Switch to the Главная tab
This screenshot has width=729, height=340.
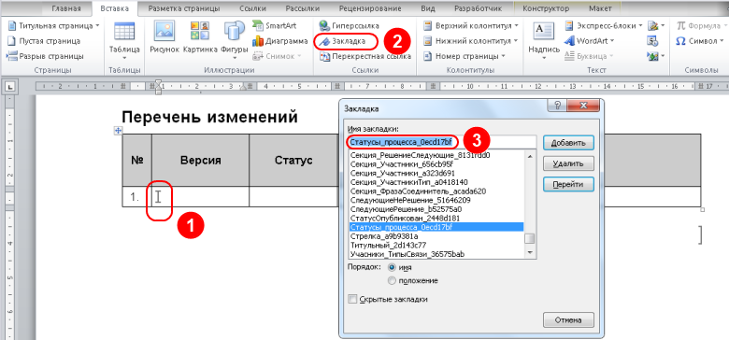click(66, 8)
